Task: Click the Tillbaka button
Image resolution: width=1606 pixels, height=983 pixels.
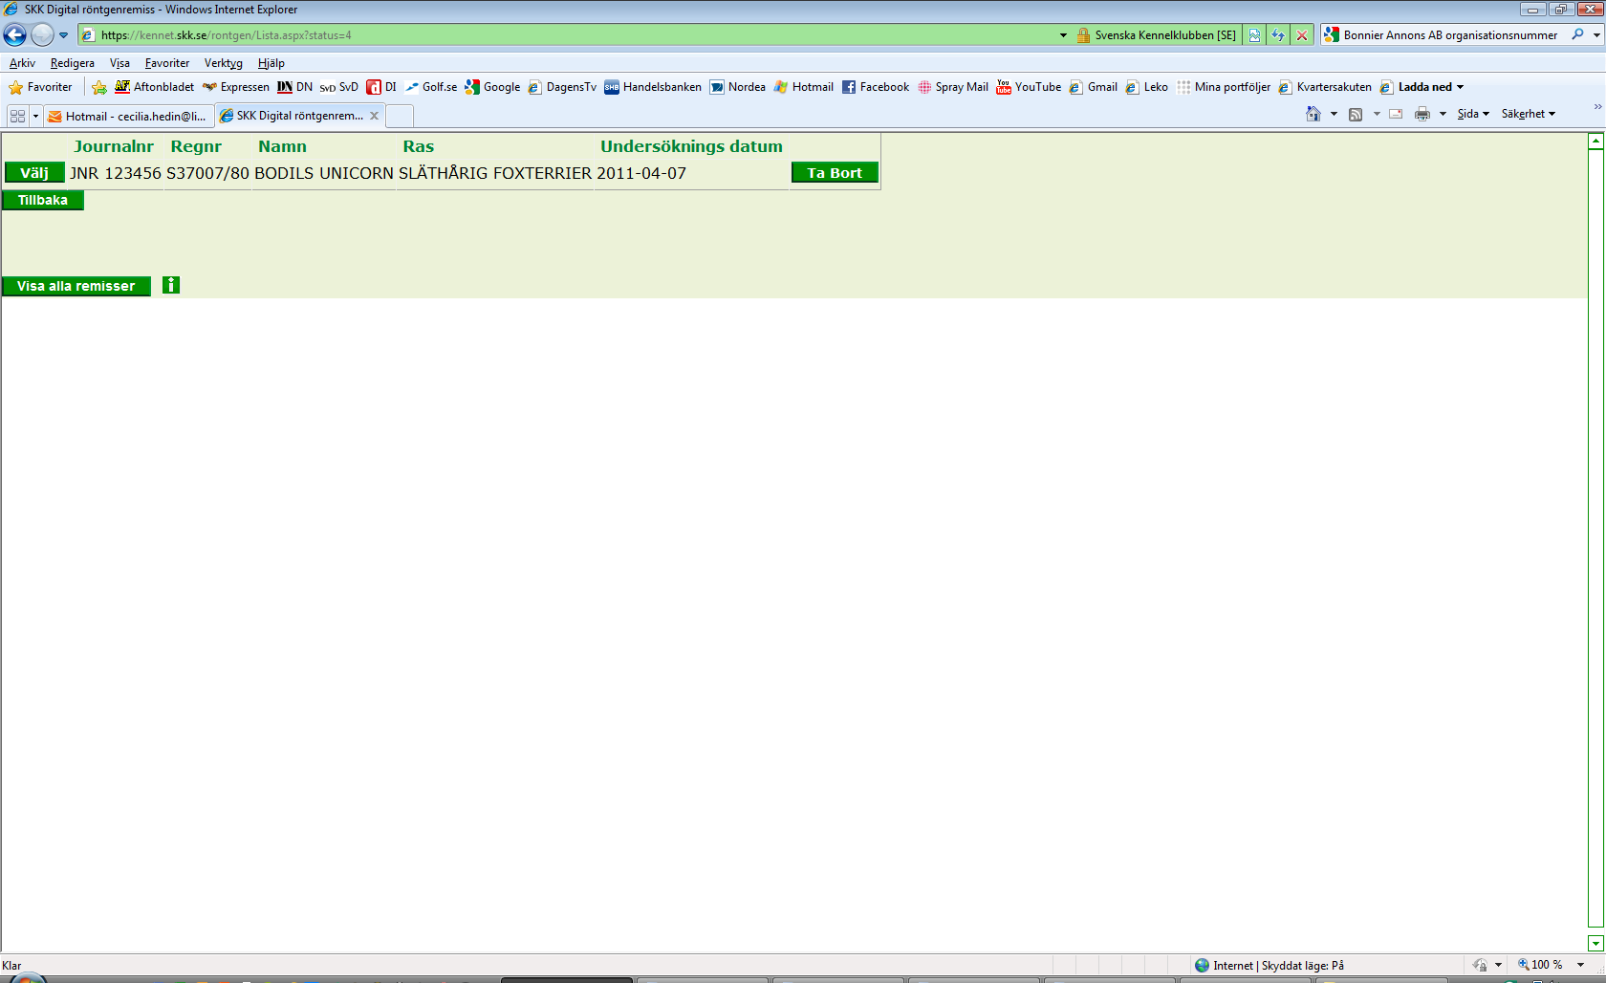Action: pyautogui.click(x=43, y=200)
